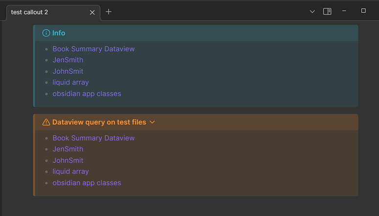Viewport: 379px width, 216px height.
Task: Click the Info callout circle icon
Action: (x=46, y=33)
